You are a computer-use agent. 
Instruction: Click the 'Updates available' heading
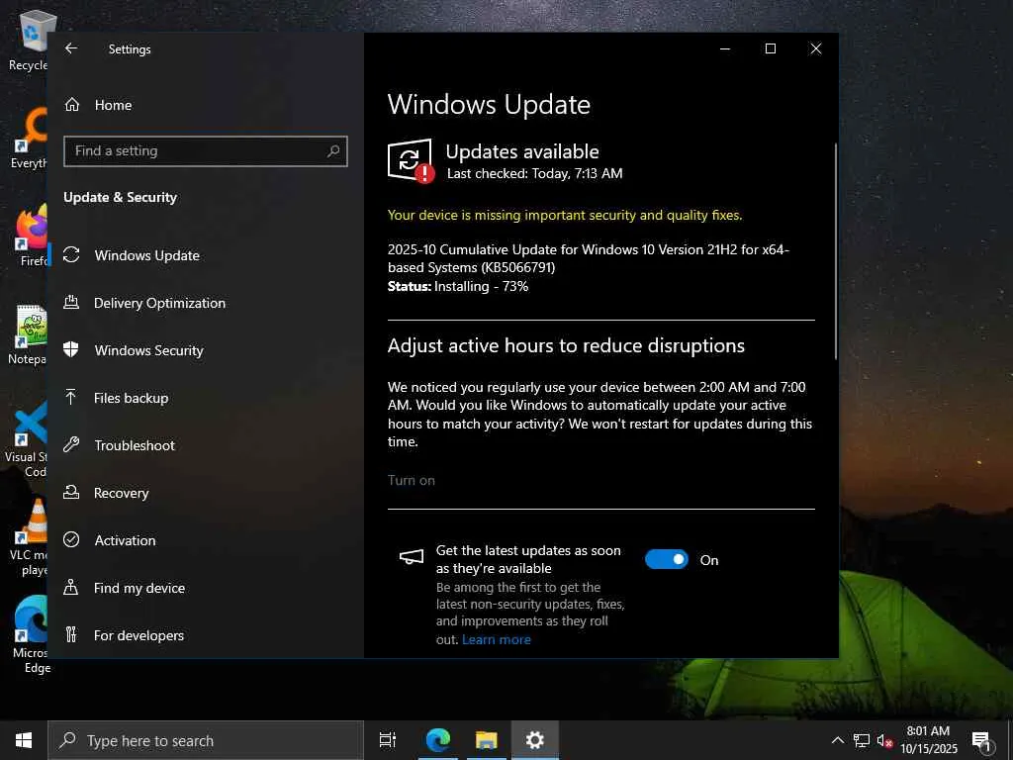pyautogui.click(x=522, y=151)
